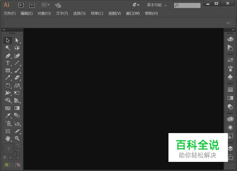
Task: Select the Width/Warp tool
Action: coord(8,93)
